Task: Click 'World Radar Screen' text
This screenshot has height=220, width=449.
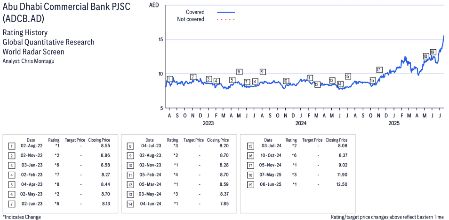Action: 33,52
